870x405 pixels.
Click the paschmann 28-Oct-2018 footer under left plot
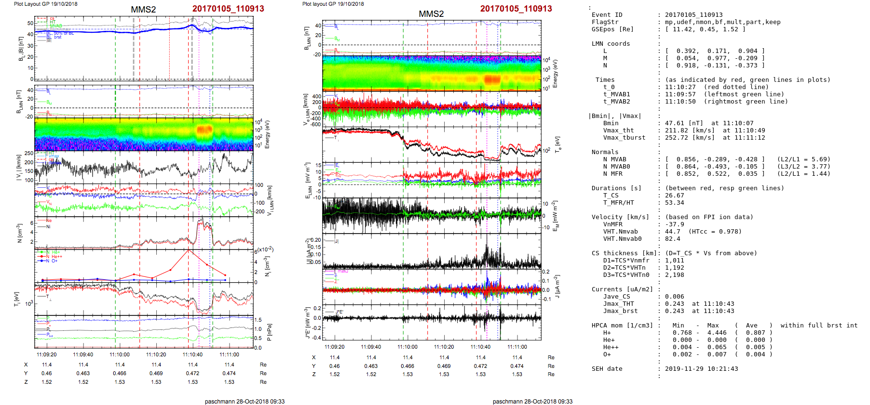[x=245, y=401]
